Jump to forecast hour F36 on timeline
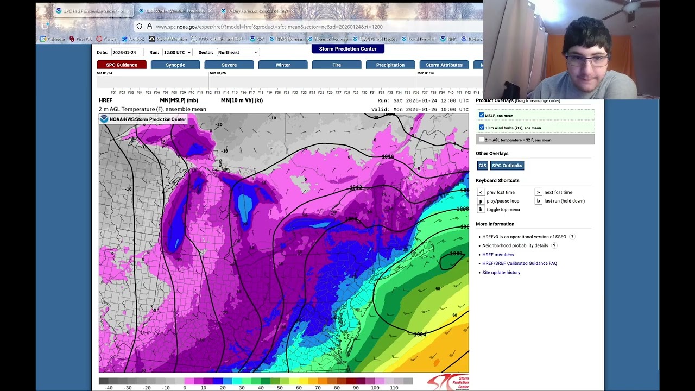The width and height of the screenshot is (695, 391). coord(416,93)
